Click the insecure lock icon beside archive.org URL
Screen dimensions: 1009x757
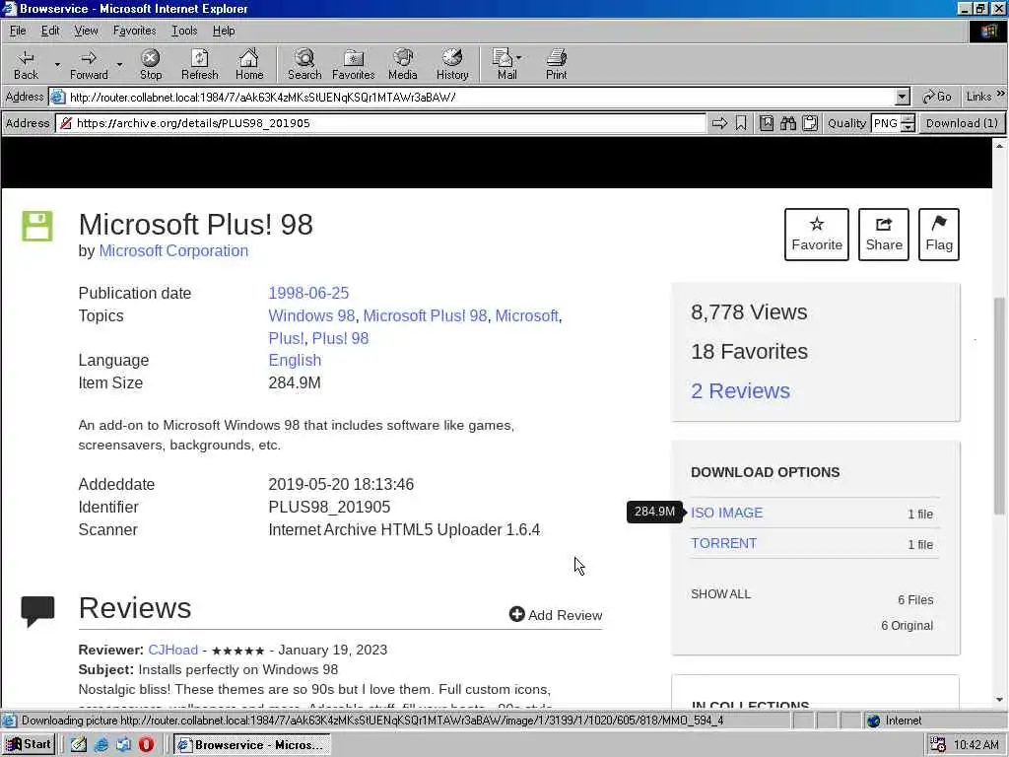66,123
